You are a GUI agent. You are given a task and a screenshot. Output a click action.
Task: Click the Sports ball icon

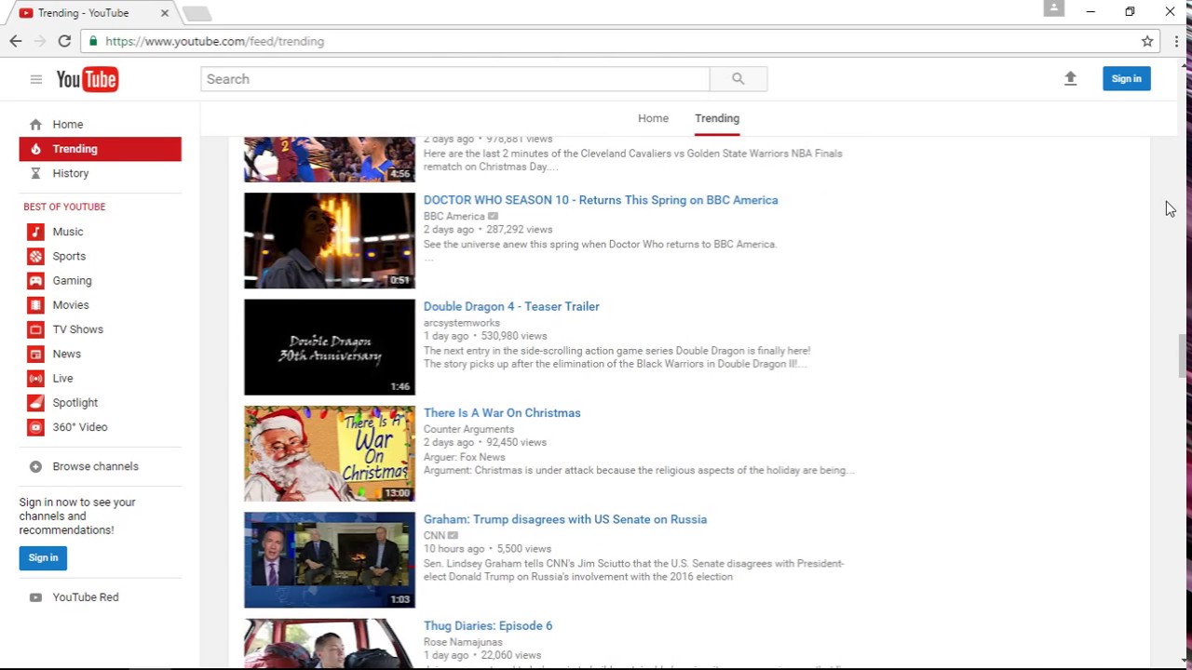[35, 256]
